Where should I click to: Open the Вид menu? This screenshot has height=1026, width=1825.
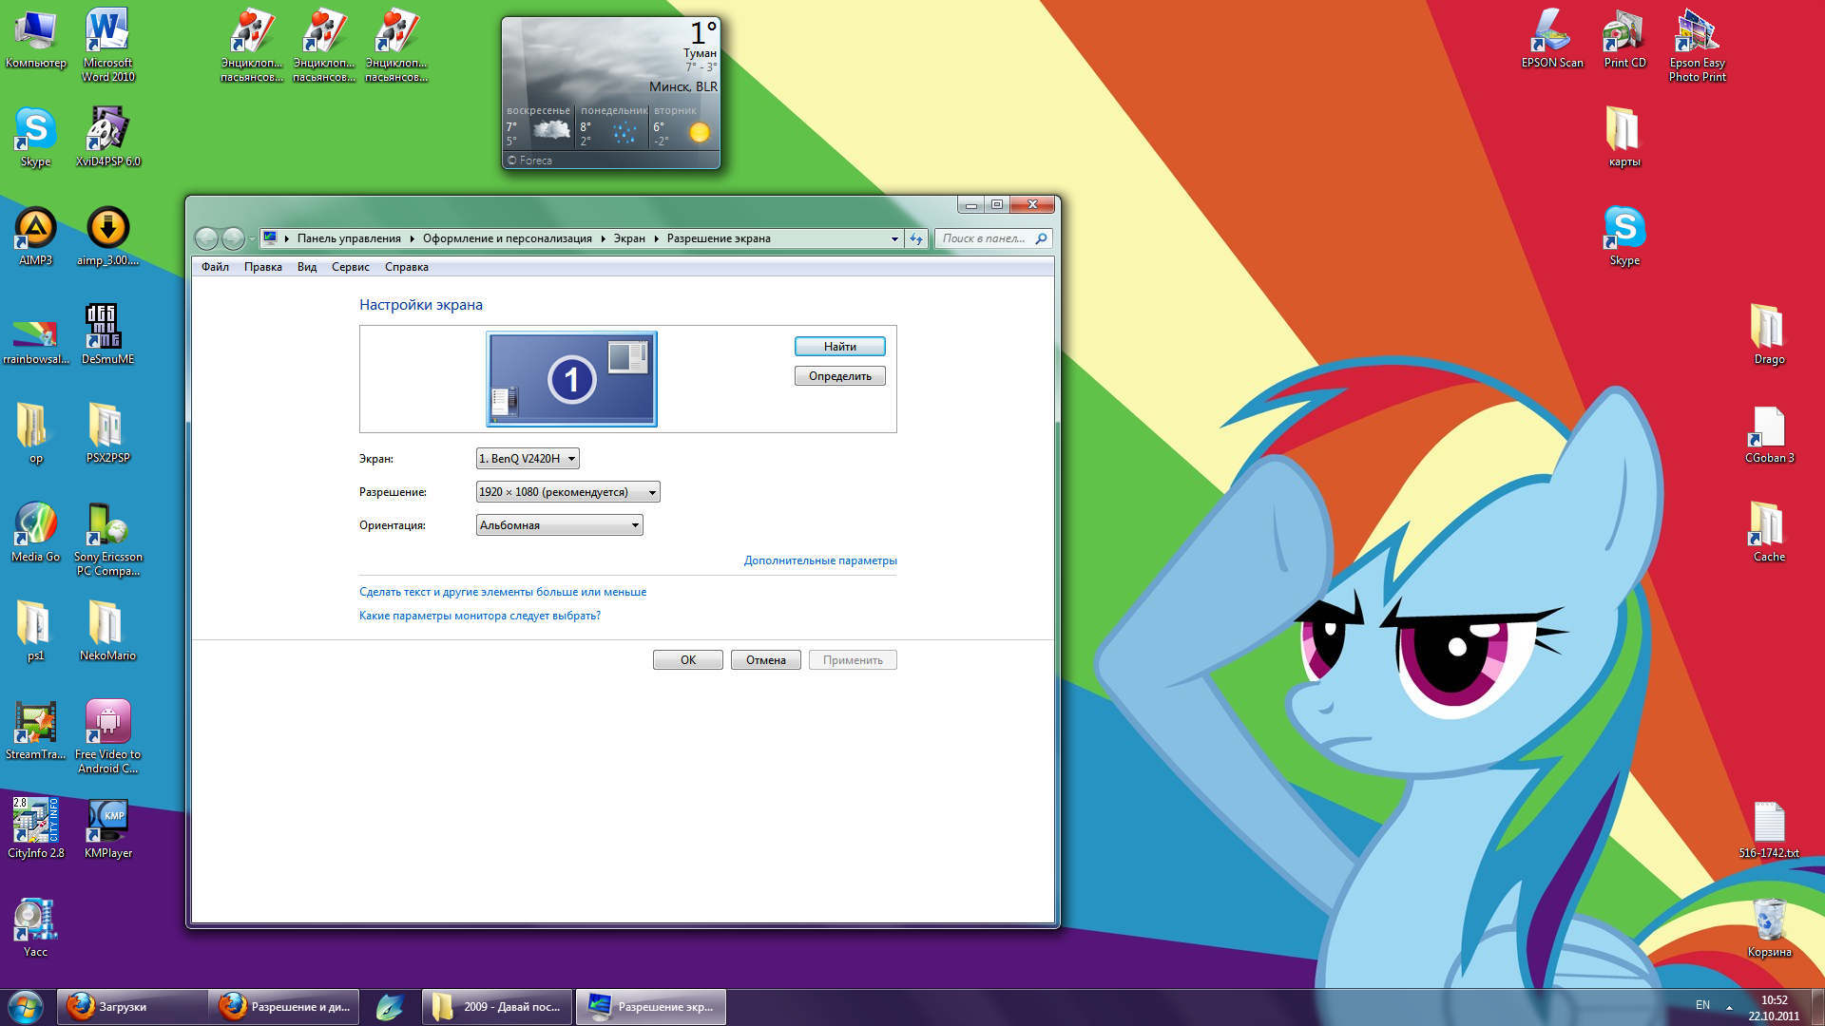(x=306, y=267)
